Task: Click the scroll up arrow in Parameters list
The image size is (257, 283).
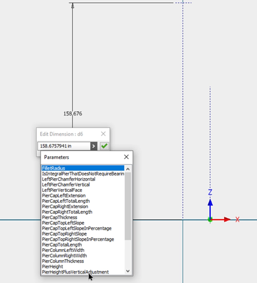Action: pos(128,169)
